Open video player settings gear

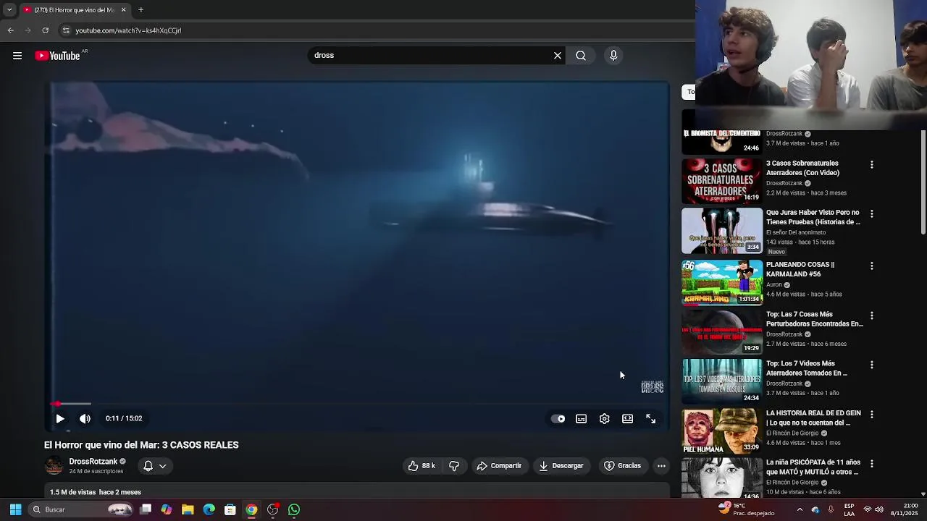point(605,419)
